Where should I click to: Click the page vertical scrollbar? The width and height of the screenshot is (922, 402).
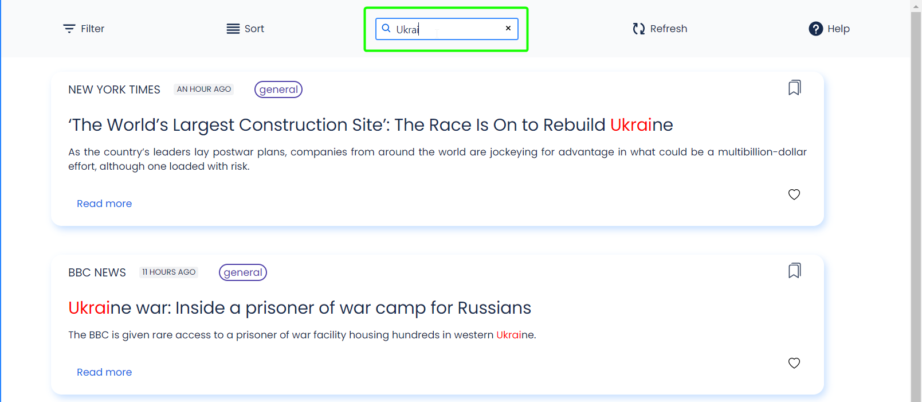pyautogui.click(x=916, y=201)
